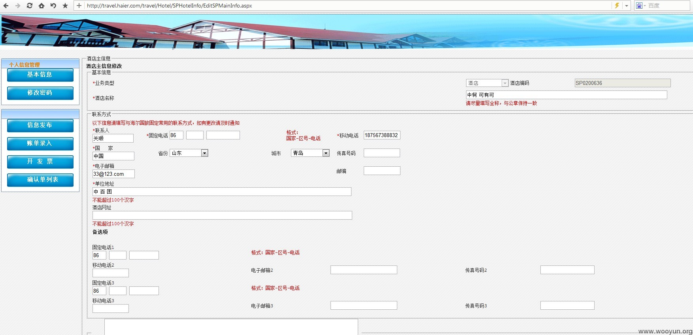Image resolution: width=693 pixels, height=335 pixels.
Task: Reload the page with the refresh icon
Action: click(29, 6)
